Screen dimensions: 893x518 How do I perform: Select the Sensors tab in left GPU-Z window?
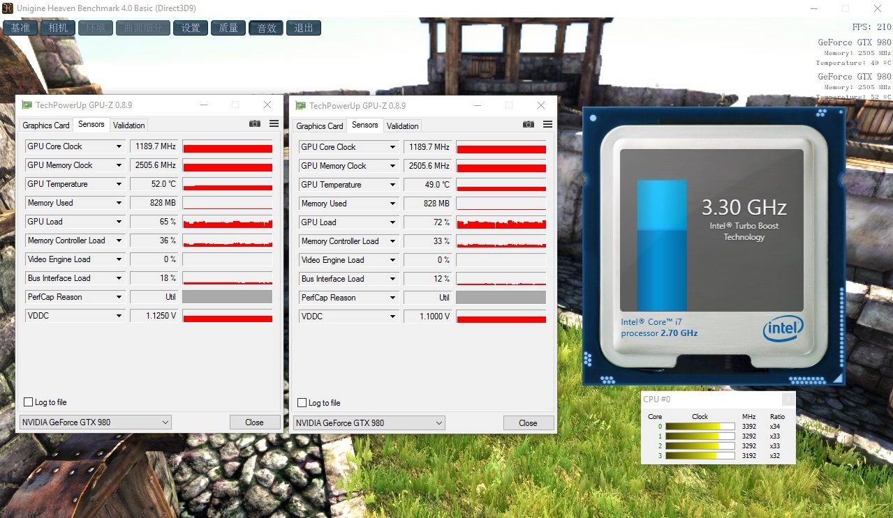click(91, 124)
